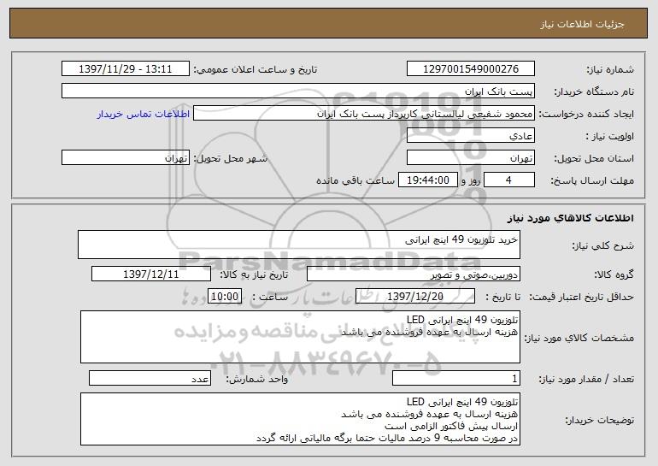The height and width of the screenshot is (466, 658).
Task: Click the label واحد شمارش
Action: [257, 379]
